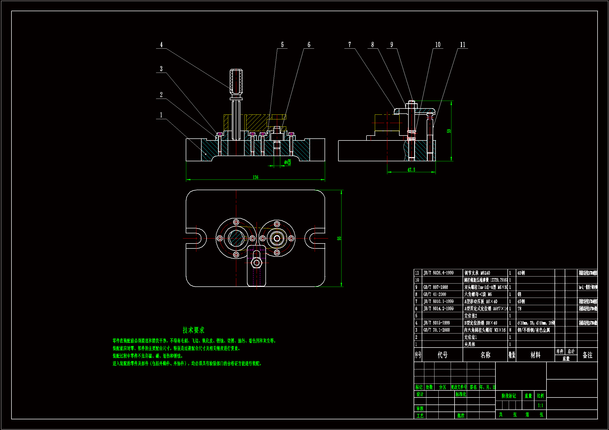Select the balloon callout number 7
609x430 pixels.
tap(350, 45)
